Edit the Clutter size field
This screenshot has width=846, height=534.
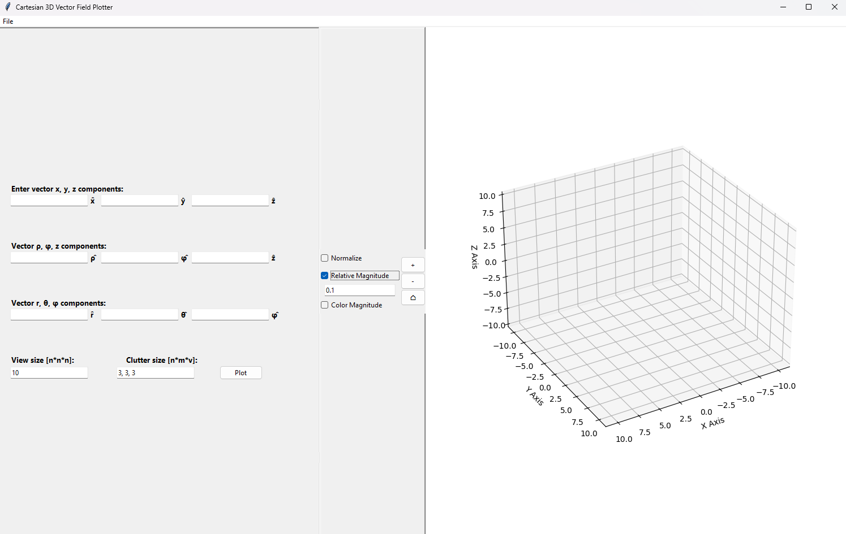coord(155,373)
